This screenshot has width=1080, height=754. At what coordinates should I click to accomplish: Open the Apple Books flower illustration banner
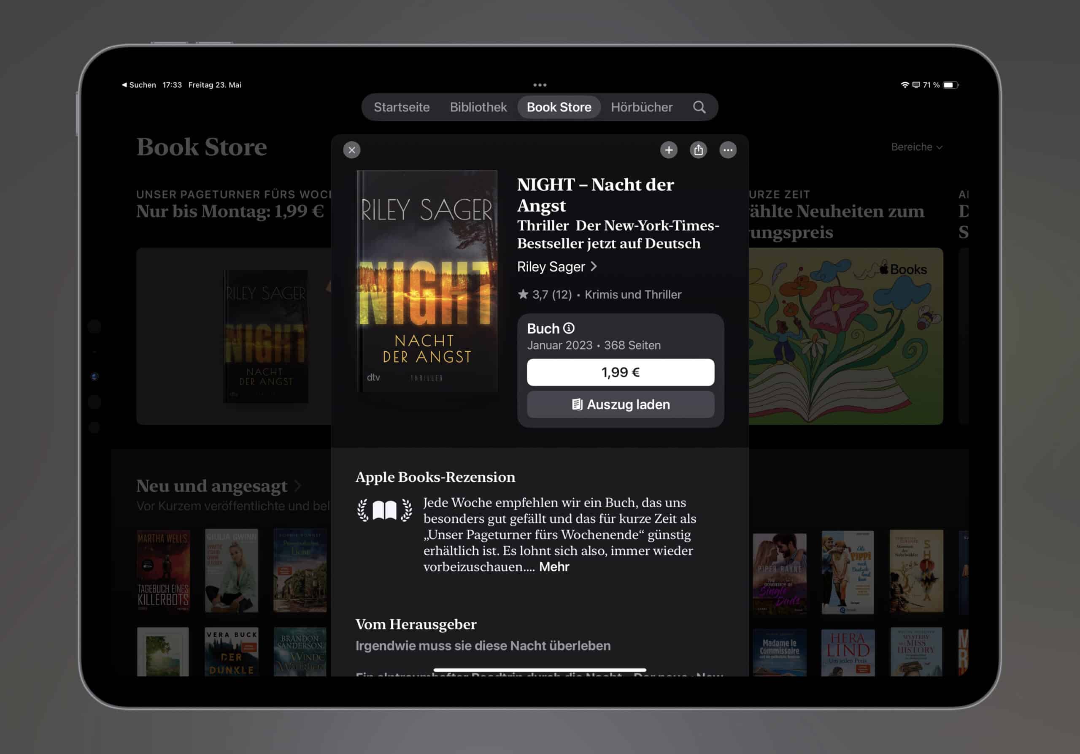tap(846, 336)
